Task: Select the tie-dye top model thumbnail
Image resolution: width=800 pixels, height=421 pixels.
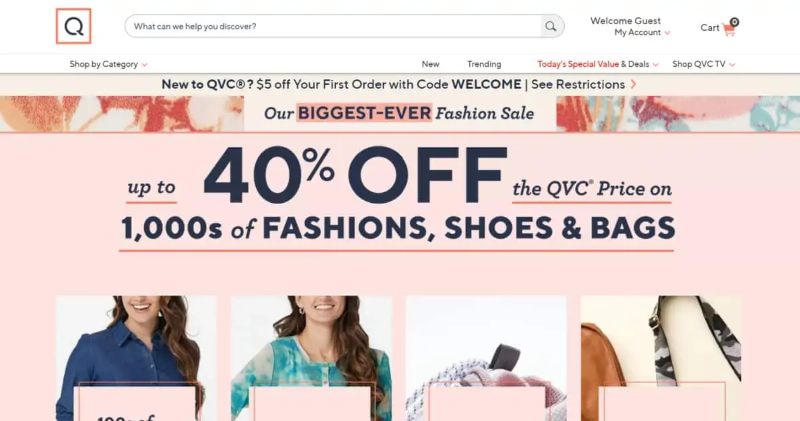Action: pyautogui.click(x=311, y=358)
